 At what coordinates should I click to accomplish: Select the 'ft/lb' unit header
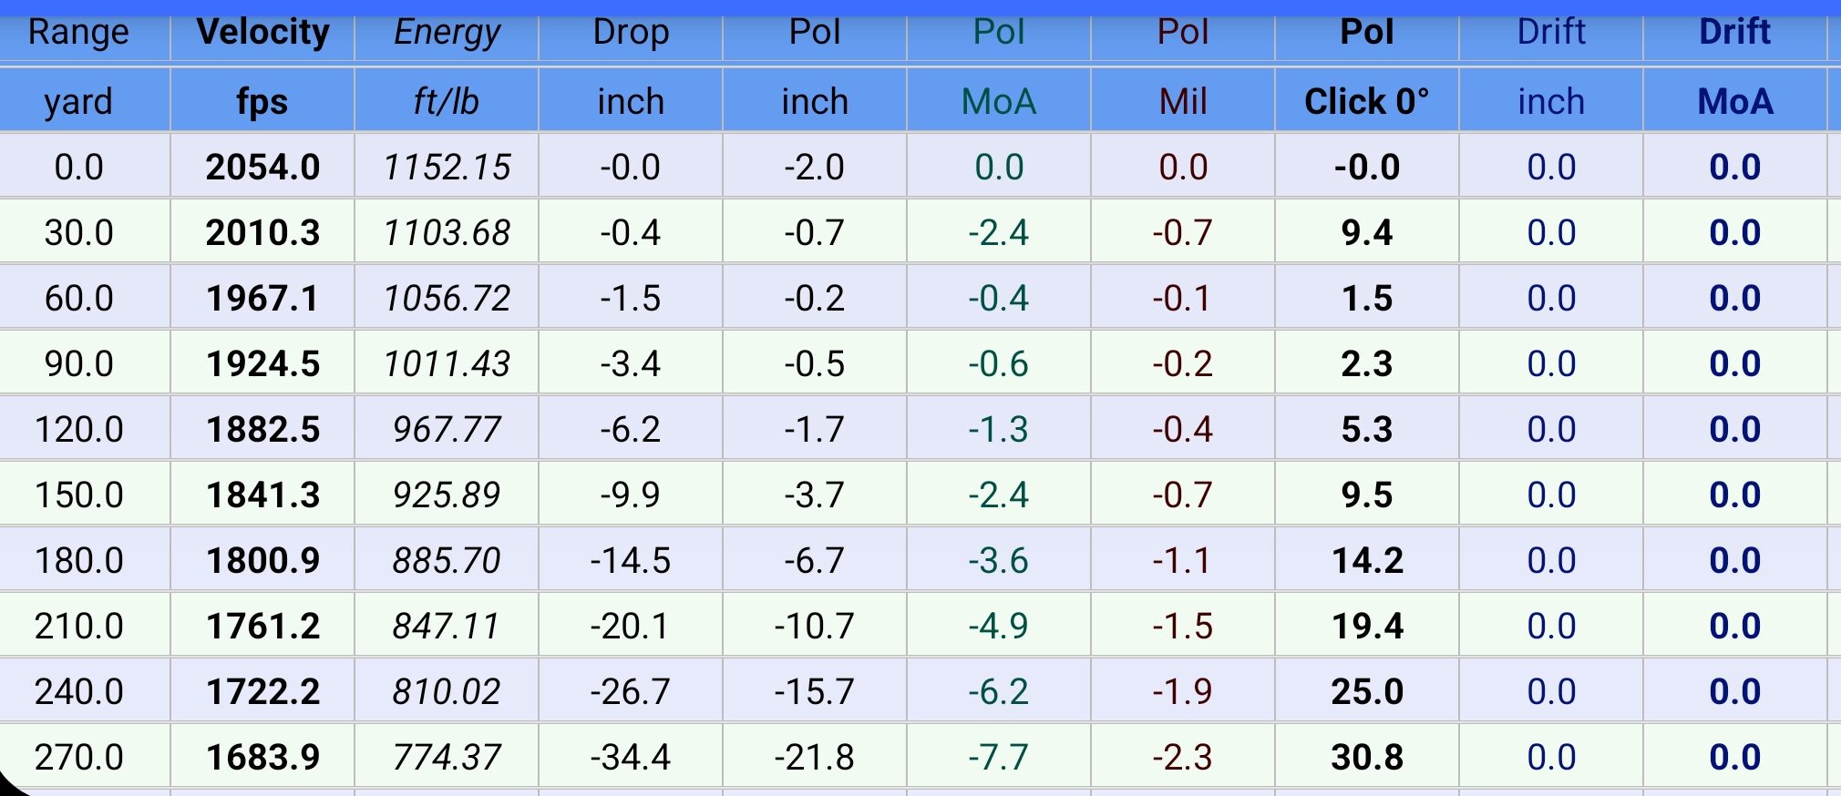coord(447,101)
